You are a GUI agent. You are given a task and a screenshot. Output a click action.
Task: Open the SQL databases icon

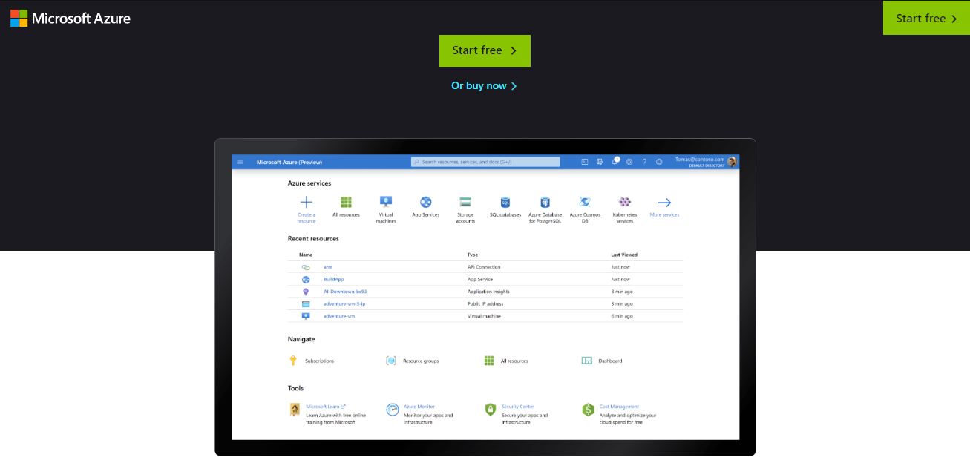(505, 202)
